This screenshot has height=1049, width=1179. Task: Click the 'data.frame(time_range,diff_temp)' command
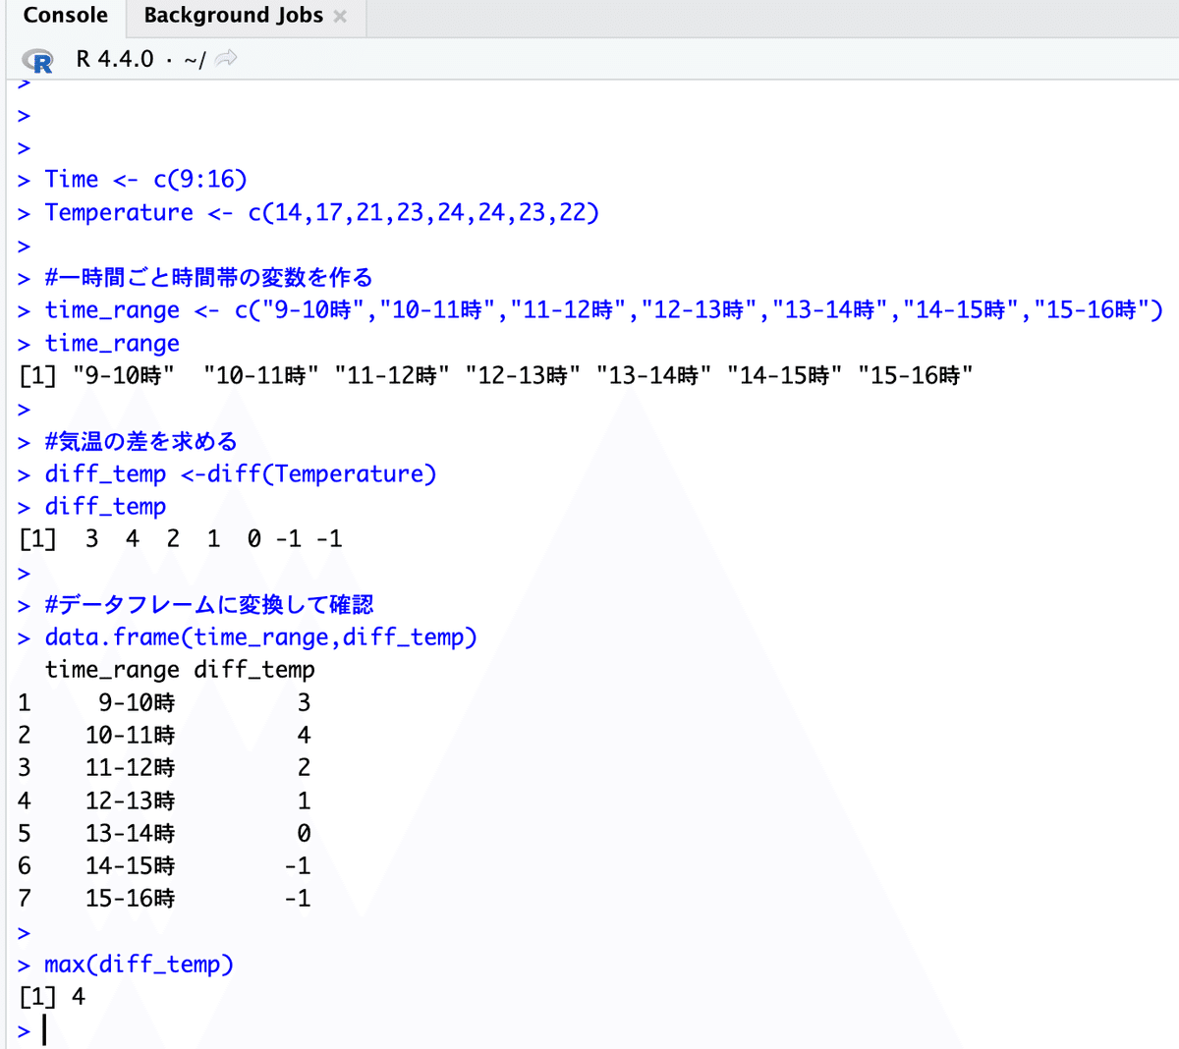[x=260, y=637]
